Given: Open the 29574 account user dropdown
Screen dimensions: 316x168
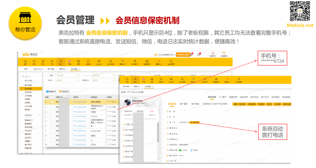Looking at the screenshot, I should click(x=165, y=55).
